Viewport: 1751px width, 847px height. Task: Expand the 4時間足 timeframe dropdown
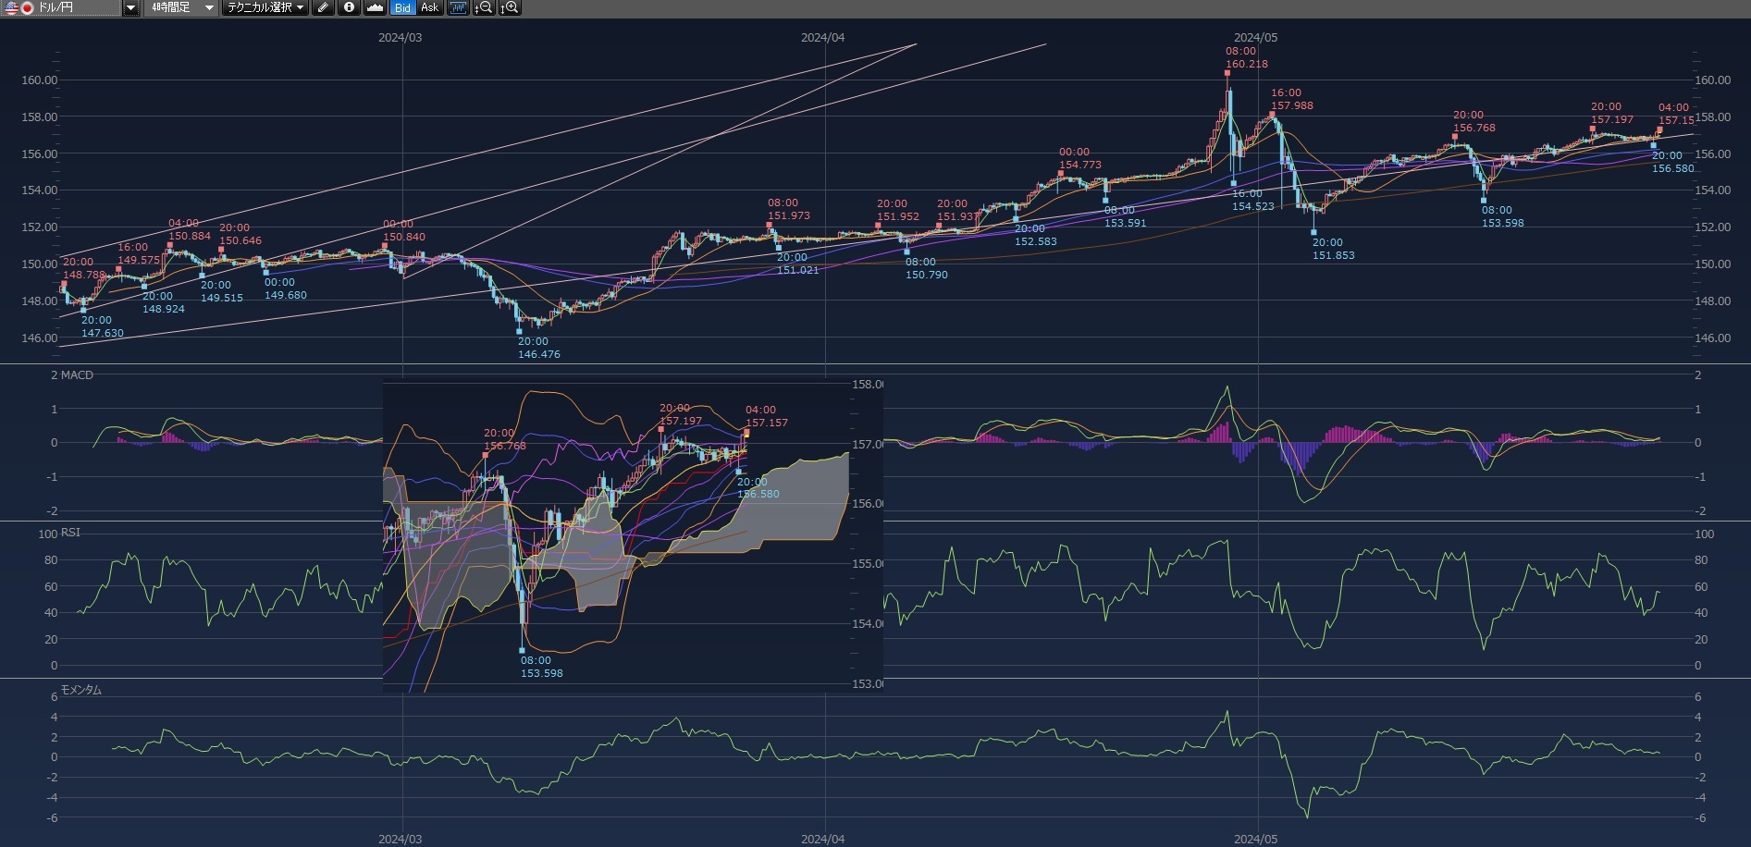point(209,7)
